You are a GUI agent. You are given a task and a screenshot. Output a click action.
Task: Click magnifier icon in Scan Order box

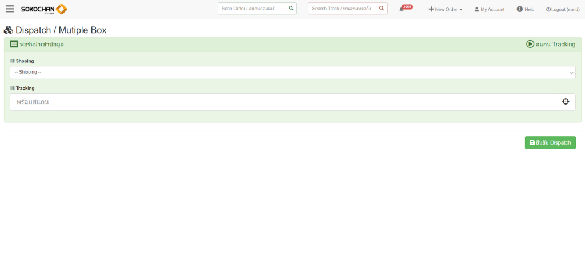(291, 9)
